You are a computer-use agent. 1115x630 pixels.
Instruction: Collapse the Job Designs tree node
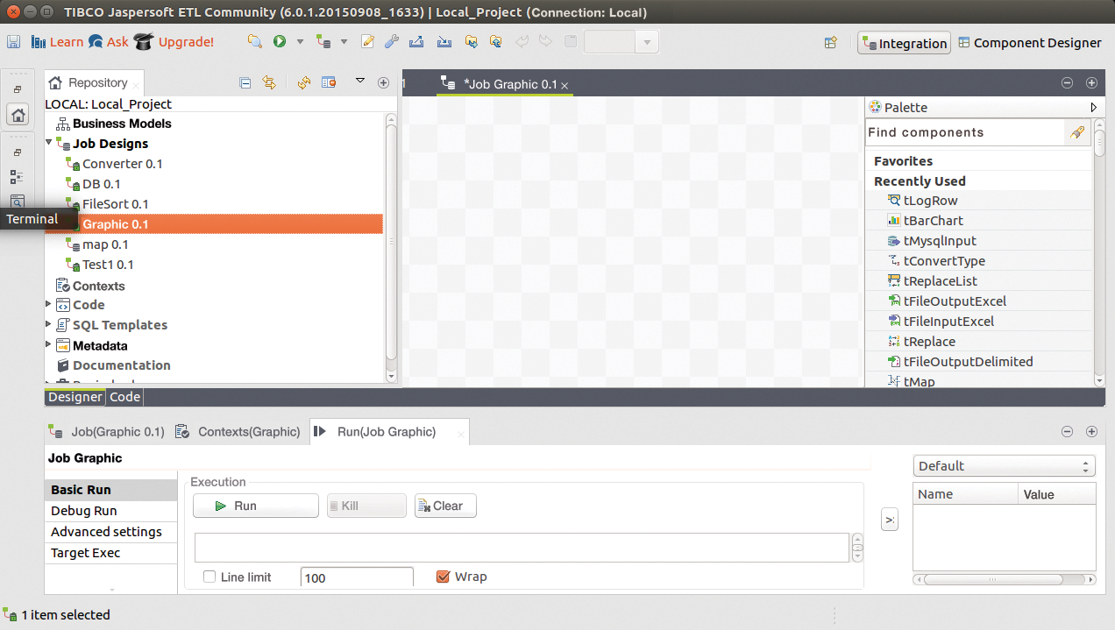coord(50,143)
